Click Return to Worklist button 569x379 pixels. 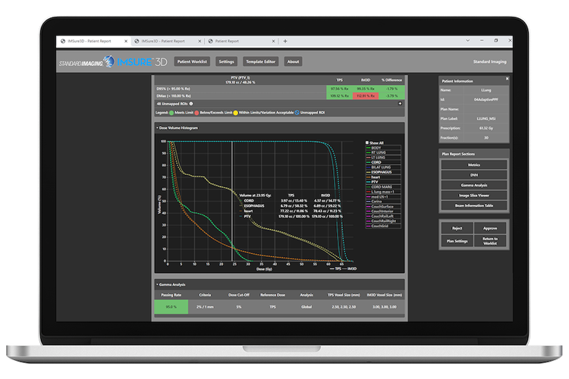coord(490,241)
